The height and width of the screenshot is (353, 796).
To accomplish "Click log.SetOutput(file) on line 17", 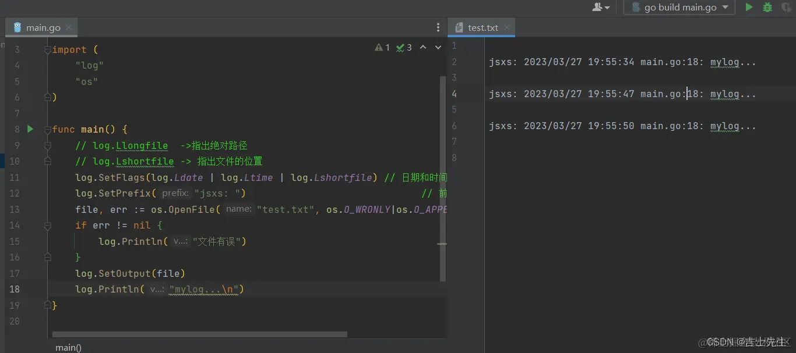I will 130,273.
